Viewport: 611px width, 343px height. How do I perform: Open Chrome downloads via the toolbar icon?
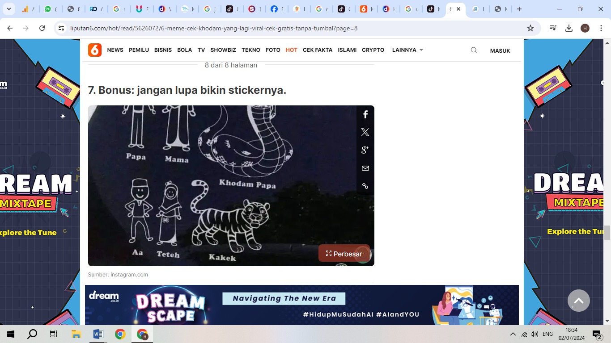(x=569, y=28)
